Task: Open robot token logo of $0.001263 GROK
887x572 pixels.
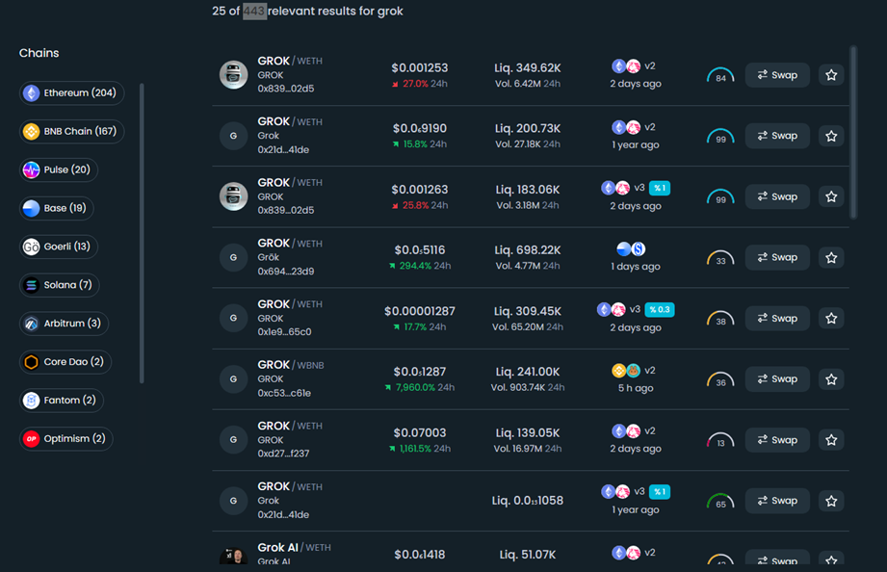Action: (x=234, y=196)
